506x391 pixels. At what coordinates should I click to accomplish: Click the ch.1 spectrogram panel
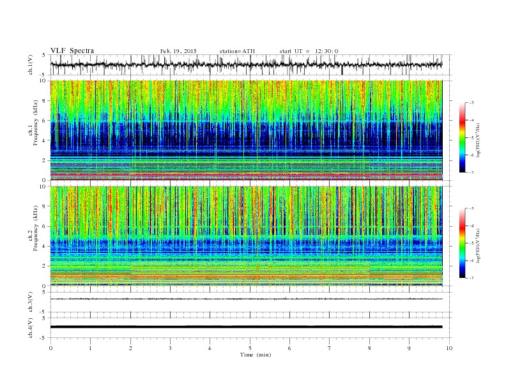(246, 130)
